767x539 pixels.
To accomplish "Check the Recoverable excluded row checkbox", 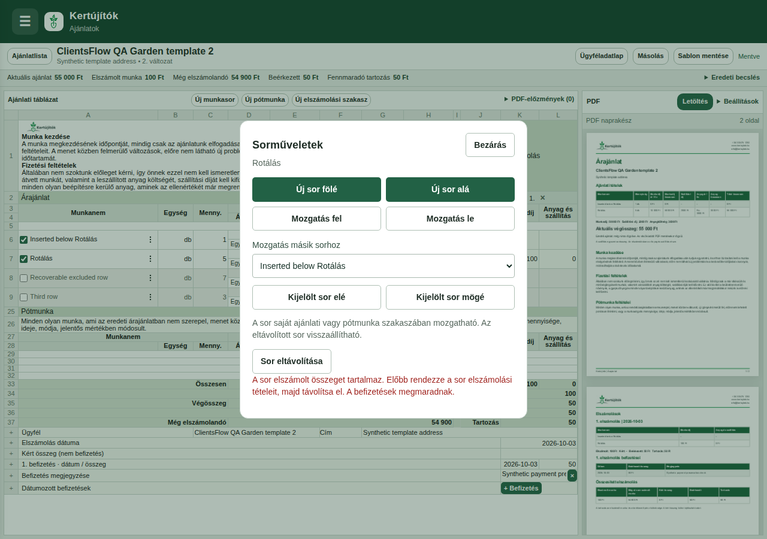I will click(24, 278).
